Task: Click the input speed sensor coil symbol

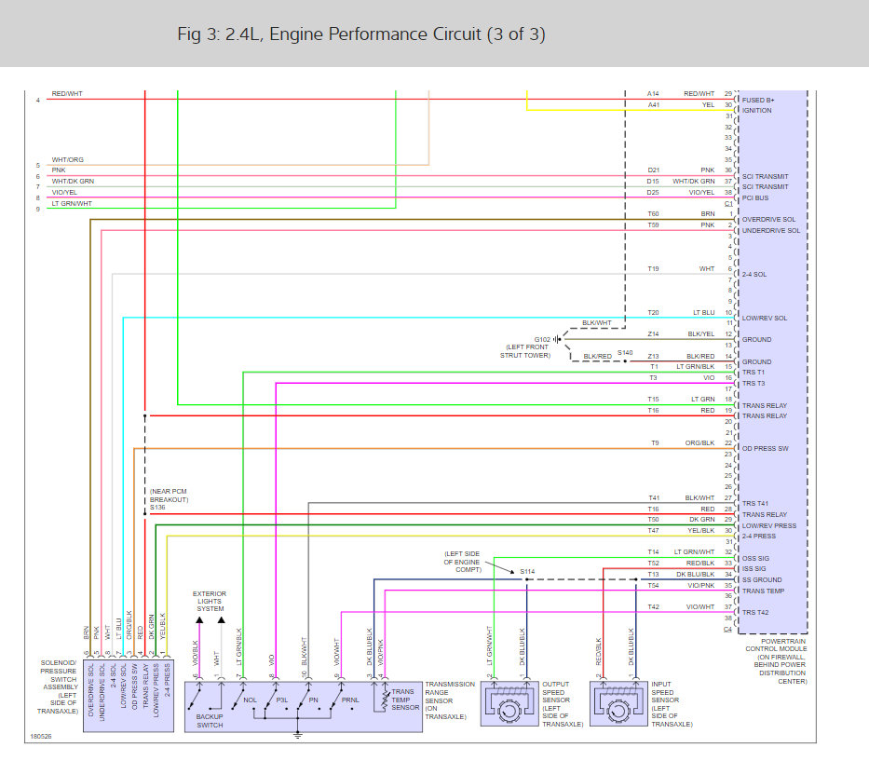Action: coord(618,692)
